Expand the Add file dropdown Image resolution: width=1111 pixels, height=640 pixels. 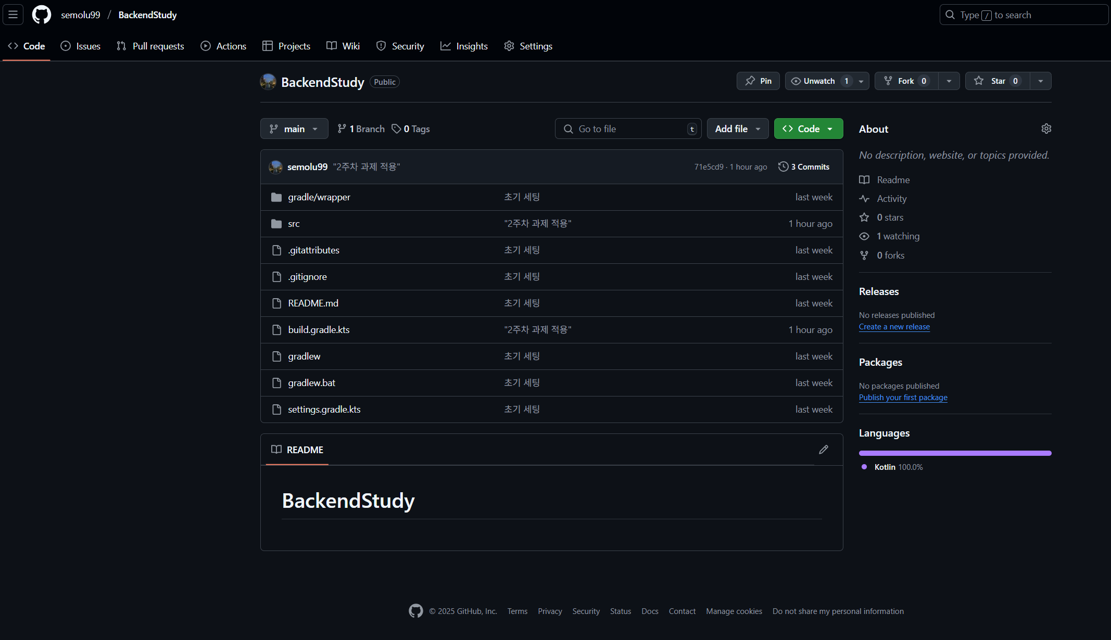pos(738,129)
